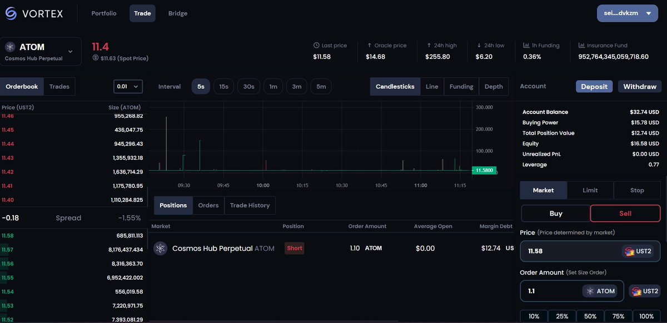Screen dimensions: 667x323
Task: Click the ATOM icon inside the Order Amount field
Action: [x=591, y=291]
